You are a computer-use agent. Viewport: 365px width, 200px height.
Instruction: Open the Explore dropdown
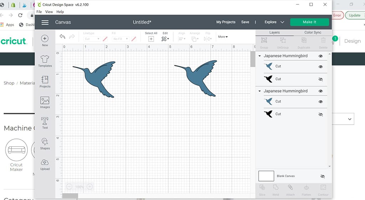pyautogui.click(x=274, y=22)
